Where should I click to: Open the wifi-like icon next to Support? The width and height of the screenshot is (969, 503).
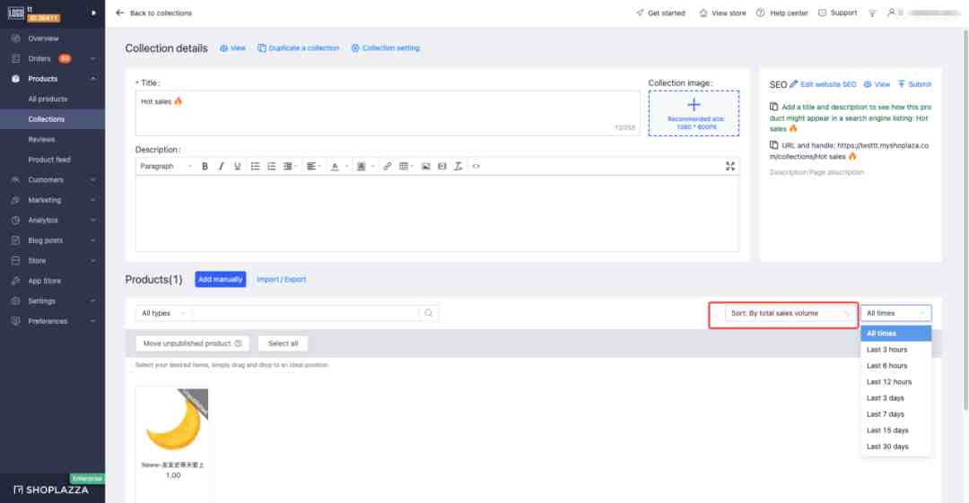click(x=872, y=13)
